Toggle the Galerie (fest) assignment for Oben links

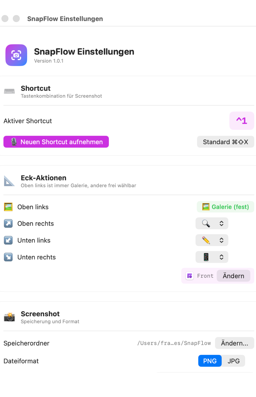(x=225, y=207)
